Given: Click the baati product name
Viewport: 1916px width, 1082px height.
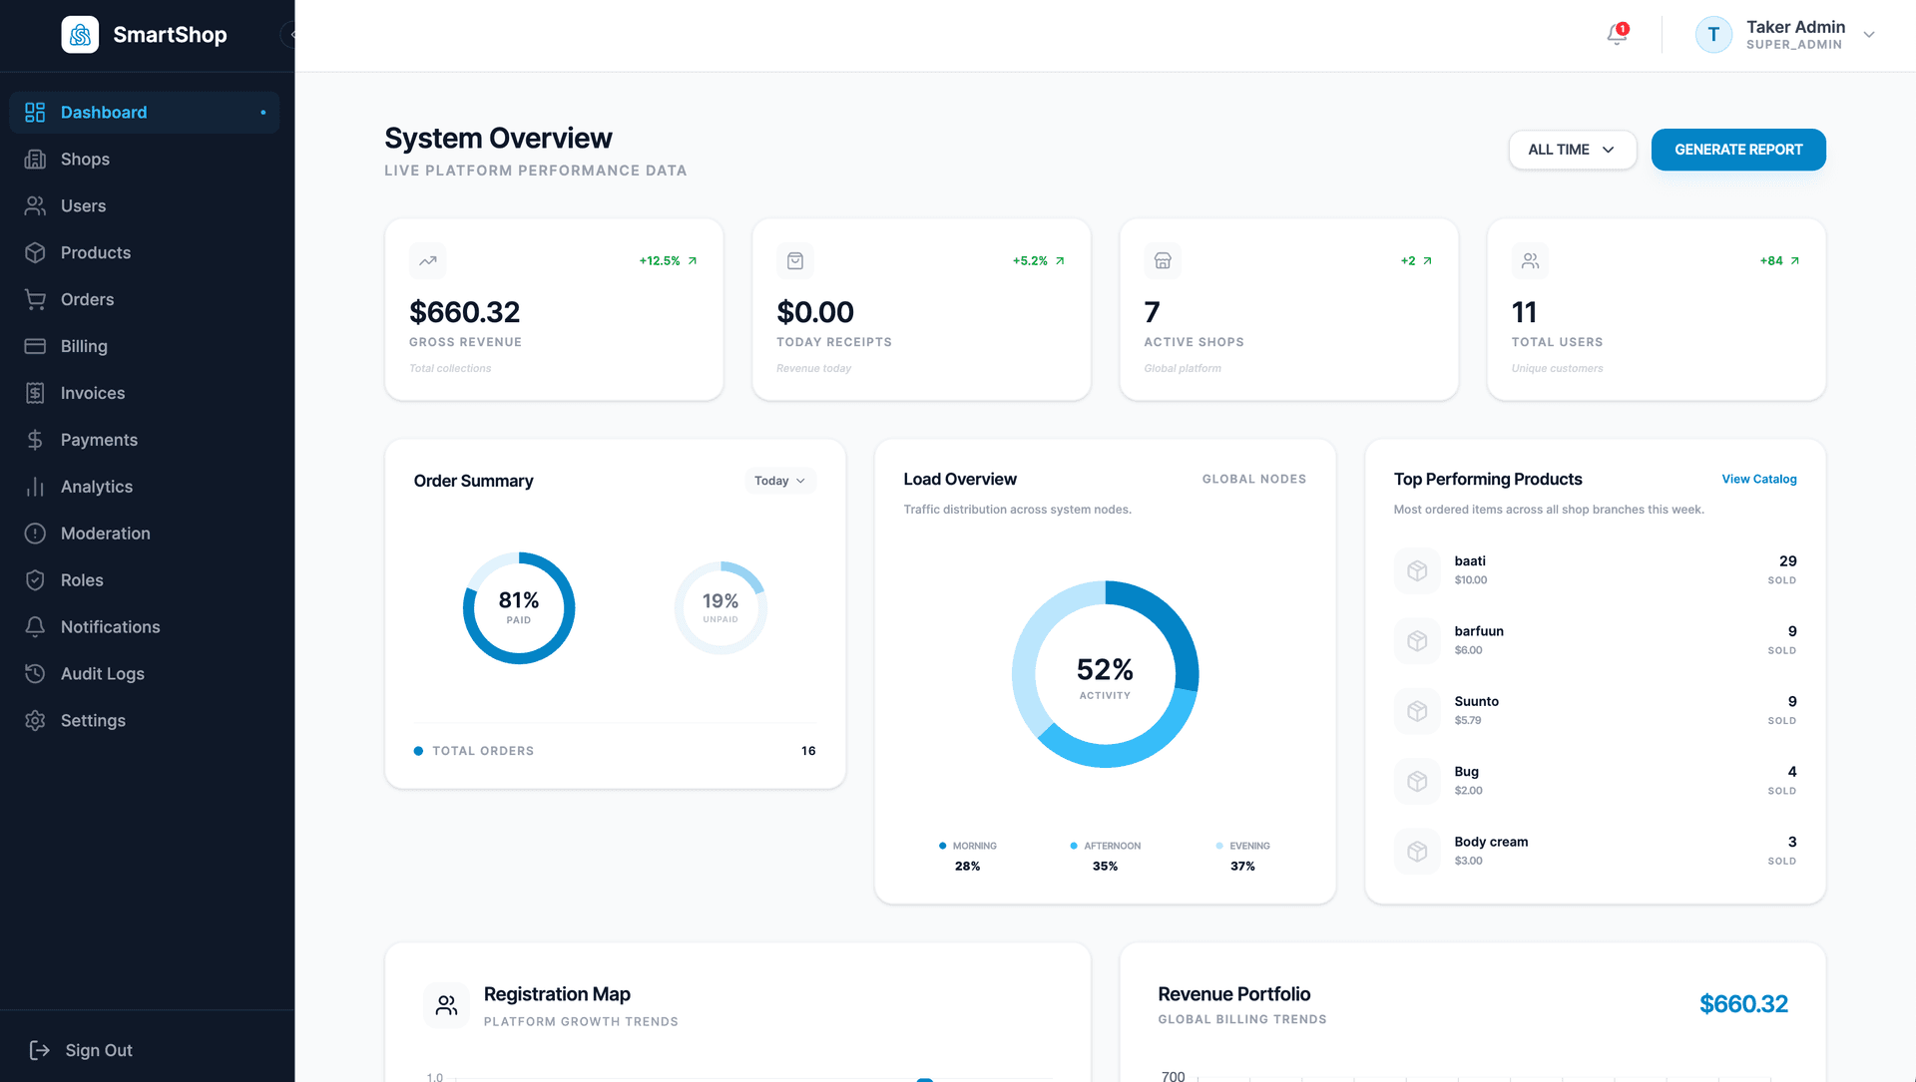Looking at the screenshot, I should click(1470, 561).
